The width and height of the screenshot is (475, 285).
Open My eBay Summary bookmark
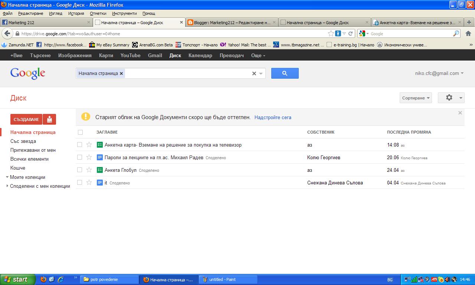(109, 45)
